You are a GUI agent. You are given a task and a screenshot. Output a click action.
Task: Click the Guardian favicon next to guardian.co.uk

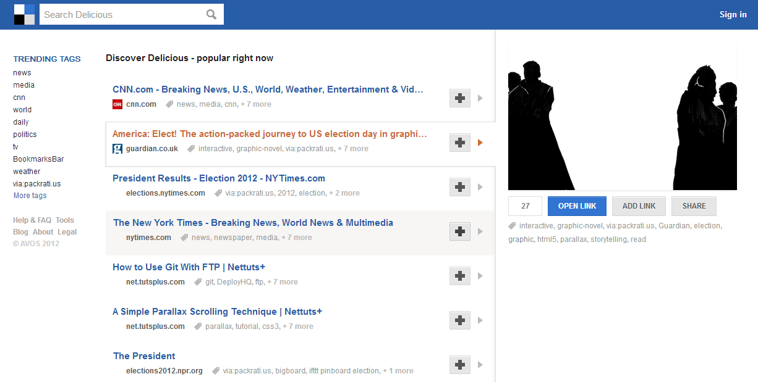point(117,149)
